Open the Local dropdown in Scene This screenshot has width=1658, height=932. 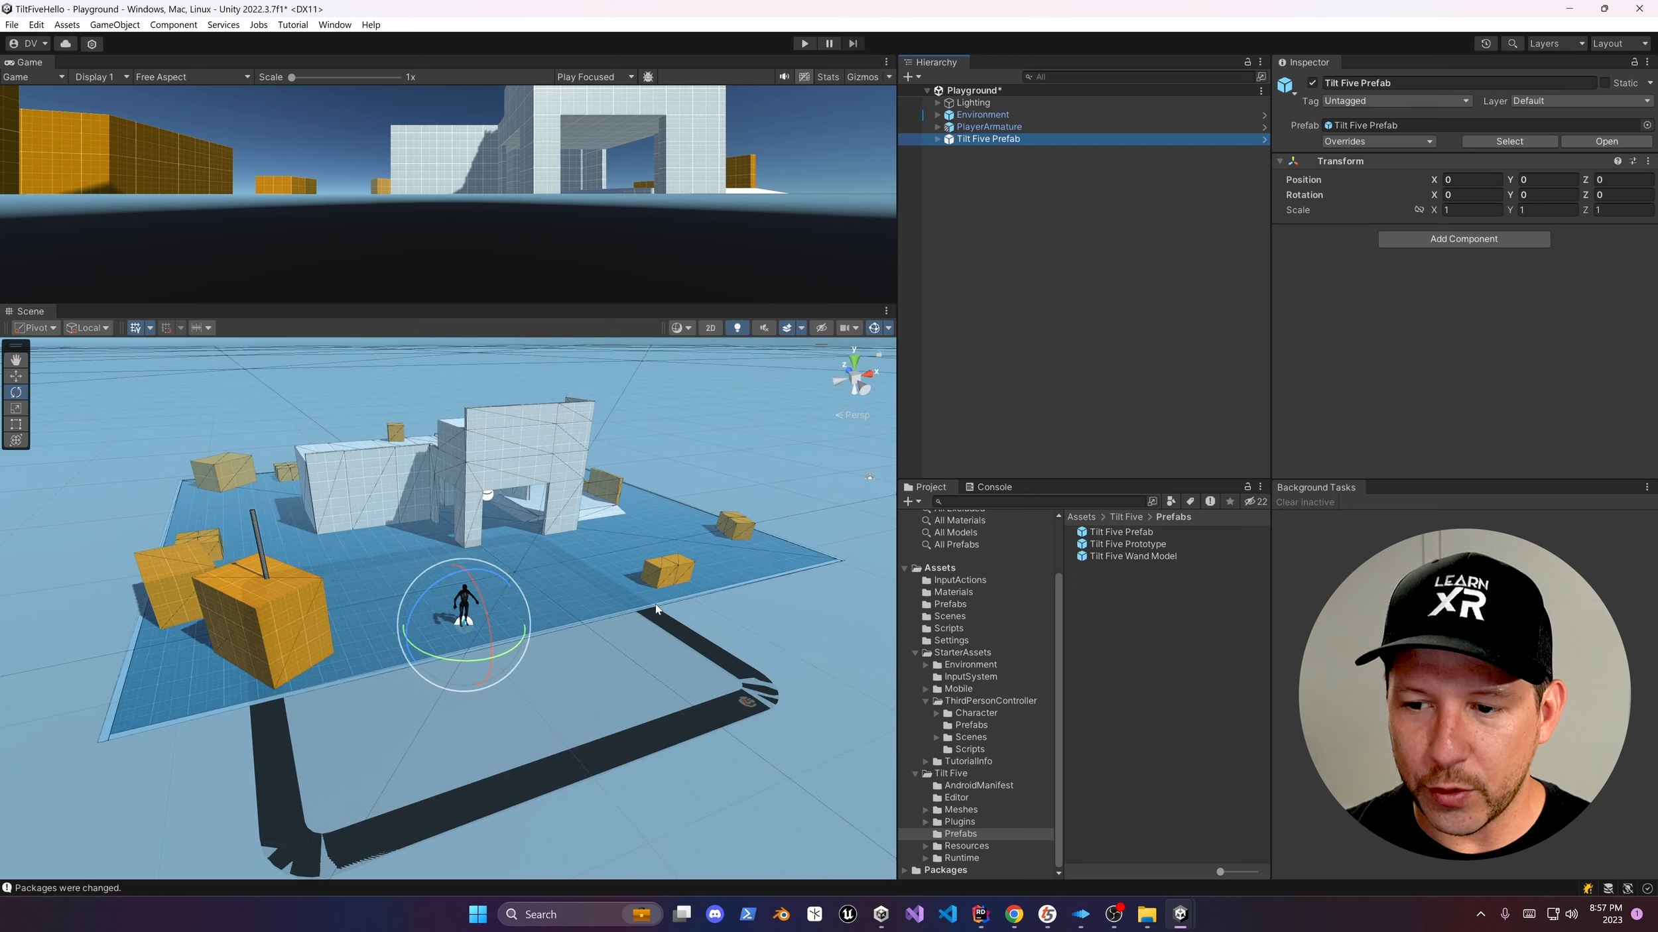pyautogui.click(x=88, y=328)
